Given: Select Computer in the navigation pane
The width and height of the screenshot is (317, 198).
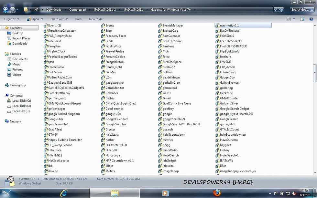Looking at the screenshot, I should [14, 96].
